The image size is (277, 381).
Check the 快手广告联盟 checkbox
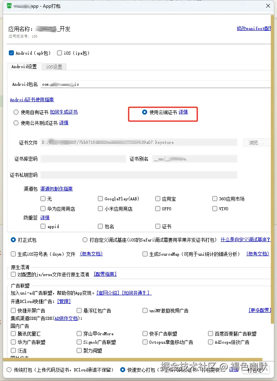point(145,334)
